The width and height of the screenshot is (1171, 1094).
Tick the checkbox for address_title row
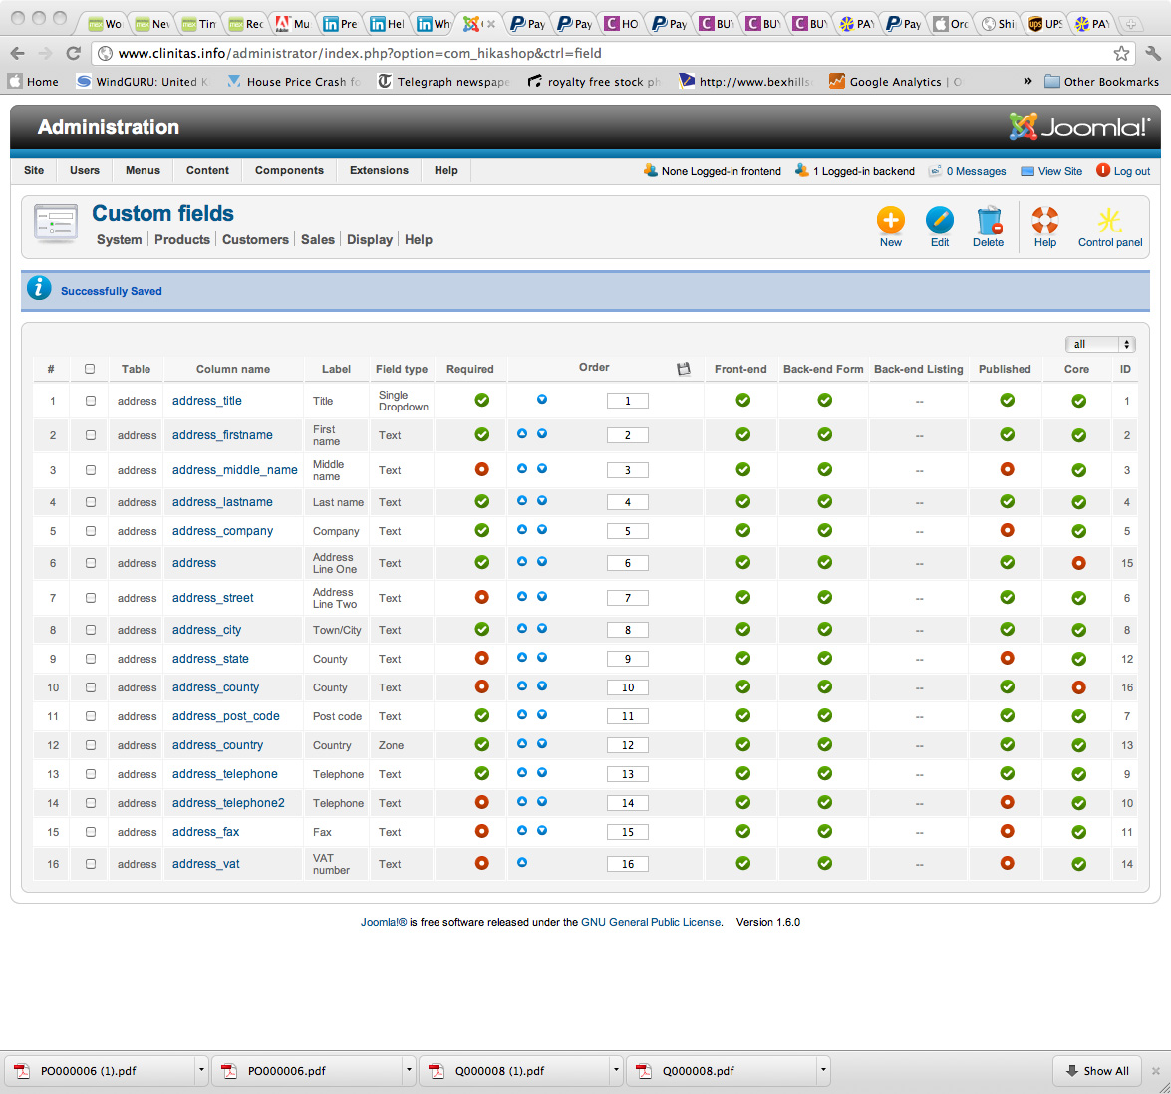click(91, 401)
